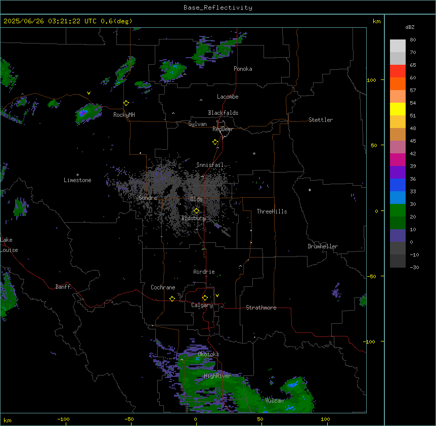Click the 42 value in dBZ legend
436x426 pixels.
click(x=413, y=153)
